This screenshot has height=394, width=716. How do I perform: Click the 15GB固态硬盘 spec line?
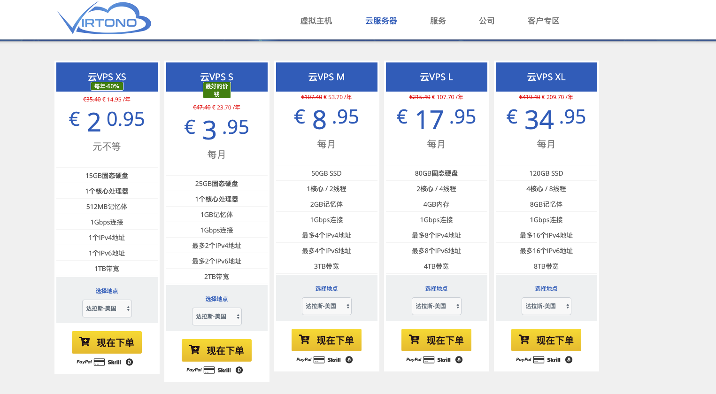(x=107, y=176)
